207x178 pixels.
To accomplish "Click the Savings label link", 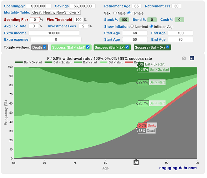I will (x=62, y=6).
